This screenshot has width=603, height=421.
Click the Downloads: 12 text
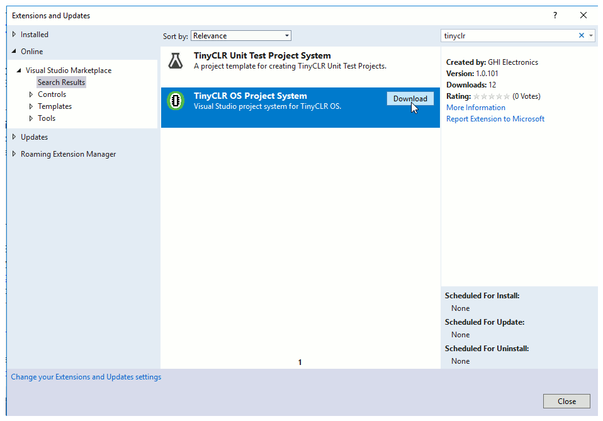471,85
